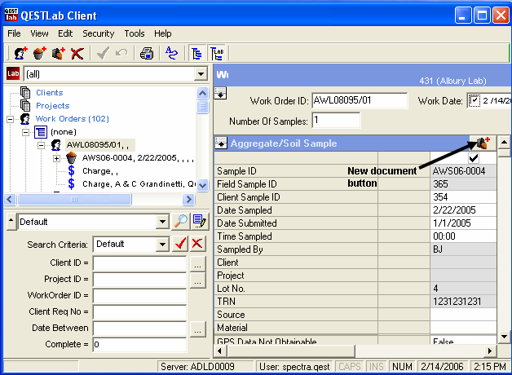512x375 pixels.
Task: Click the magnifying glass search icon
Action: pos(180,221)
